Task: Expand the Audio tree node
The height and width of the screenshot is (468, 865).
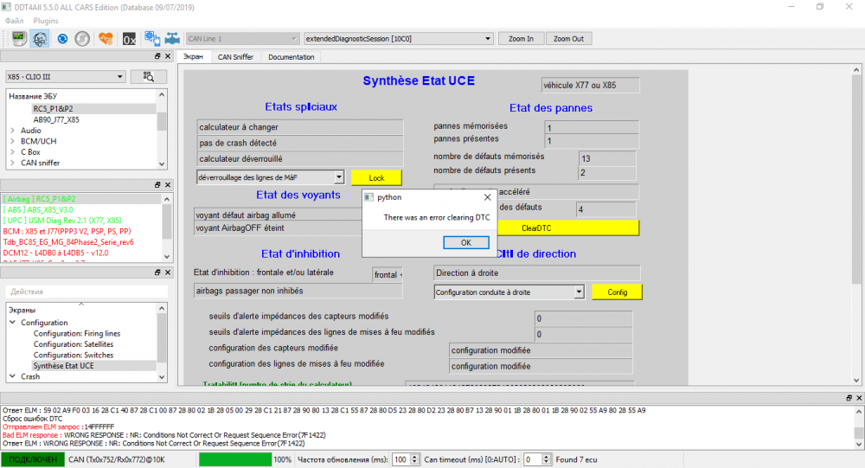Action: point(13,131)
